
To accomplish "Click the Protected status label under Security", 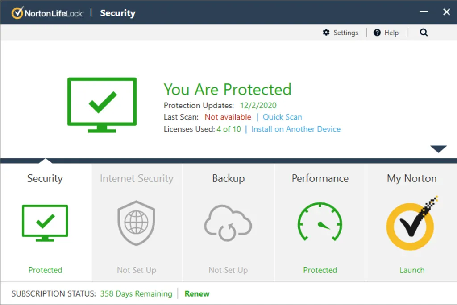I will [45, 270].
